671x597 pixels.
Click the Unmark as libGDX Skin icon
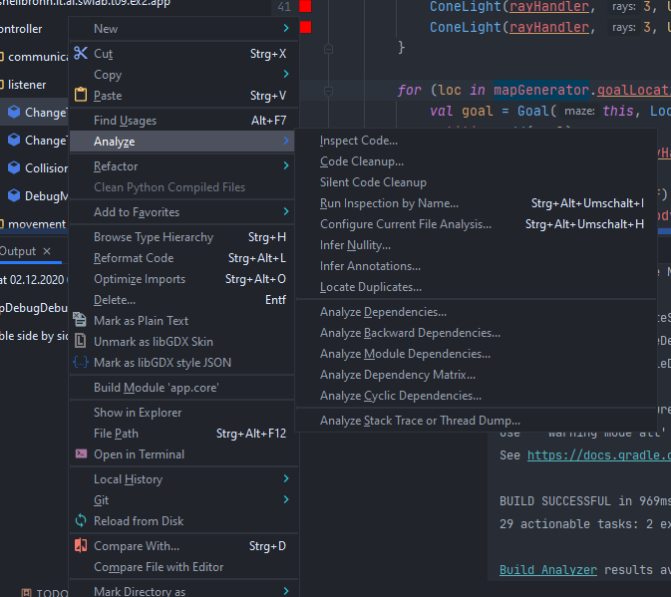click(82, 342)
